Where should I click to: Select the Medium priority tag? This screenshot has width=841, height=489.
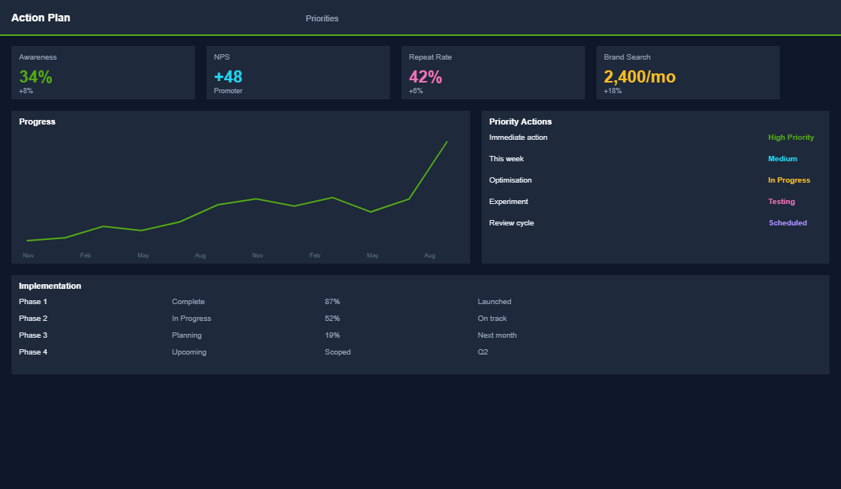coord(782,158)
